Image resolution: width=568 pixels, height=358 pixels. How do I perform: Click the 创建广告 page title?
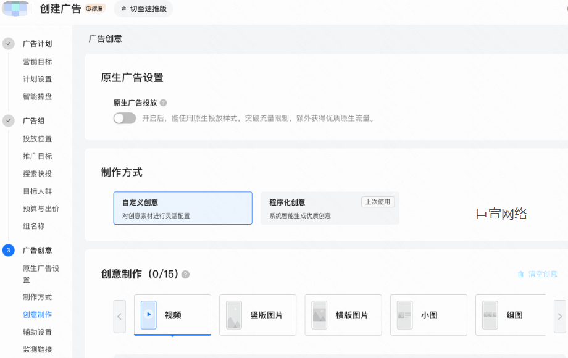pyautogui.click(x=61, y=9)
